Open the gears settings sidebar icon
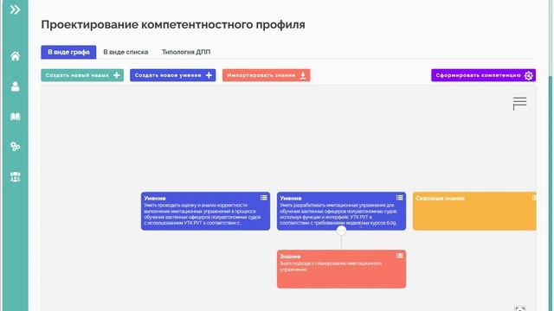 pyautogui.click(x=15, y=146)
